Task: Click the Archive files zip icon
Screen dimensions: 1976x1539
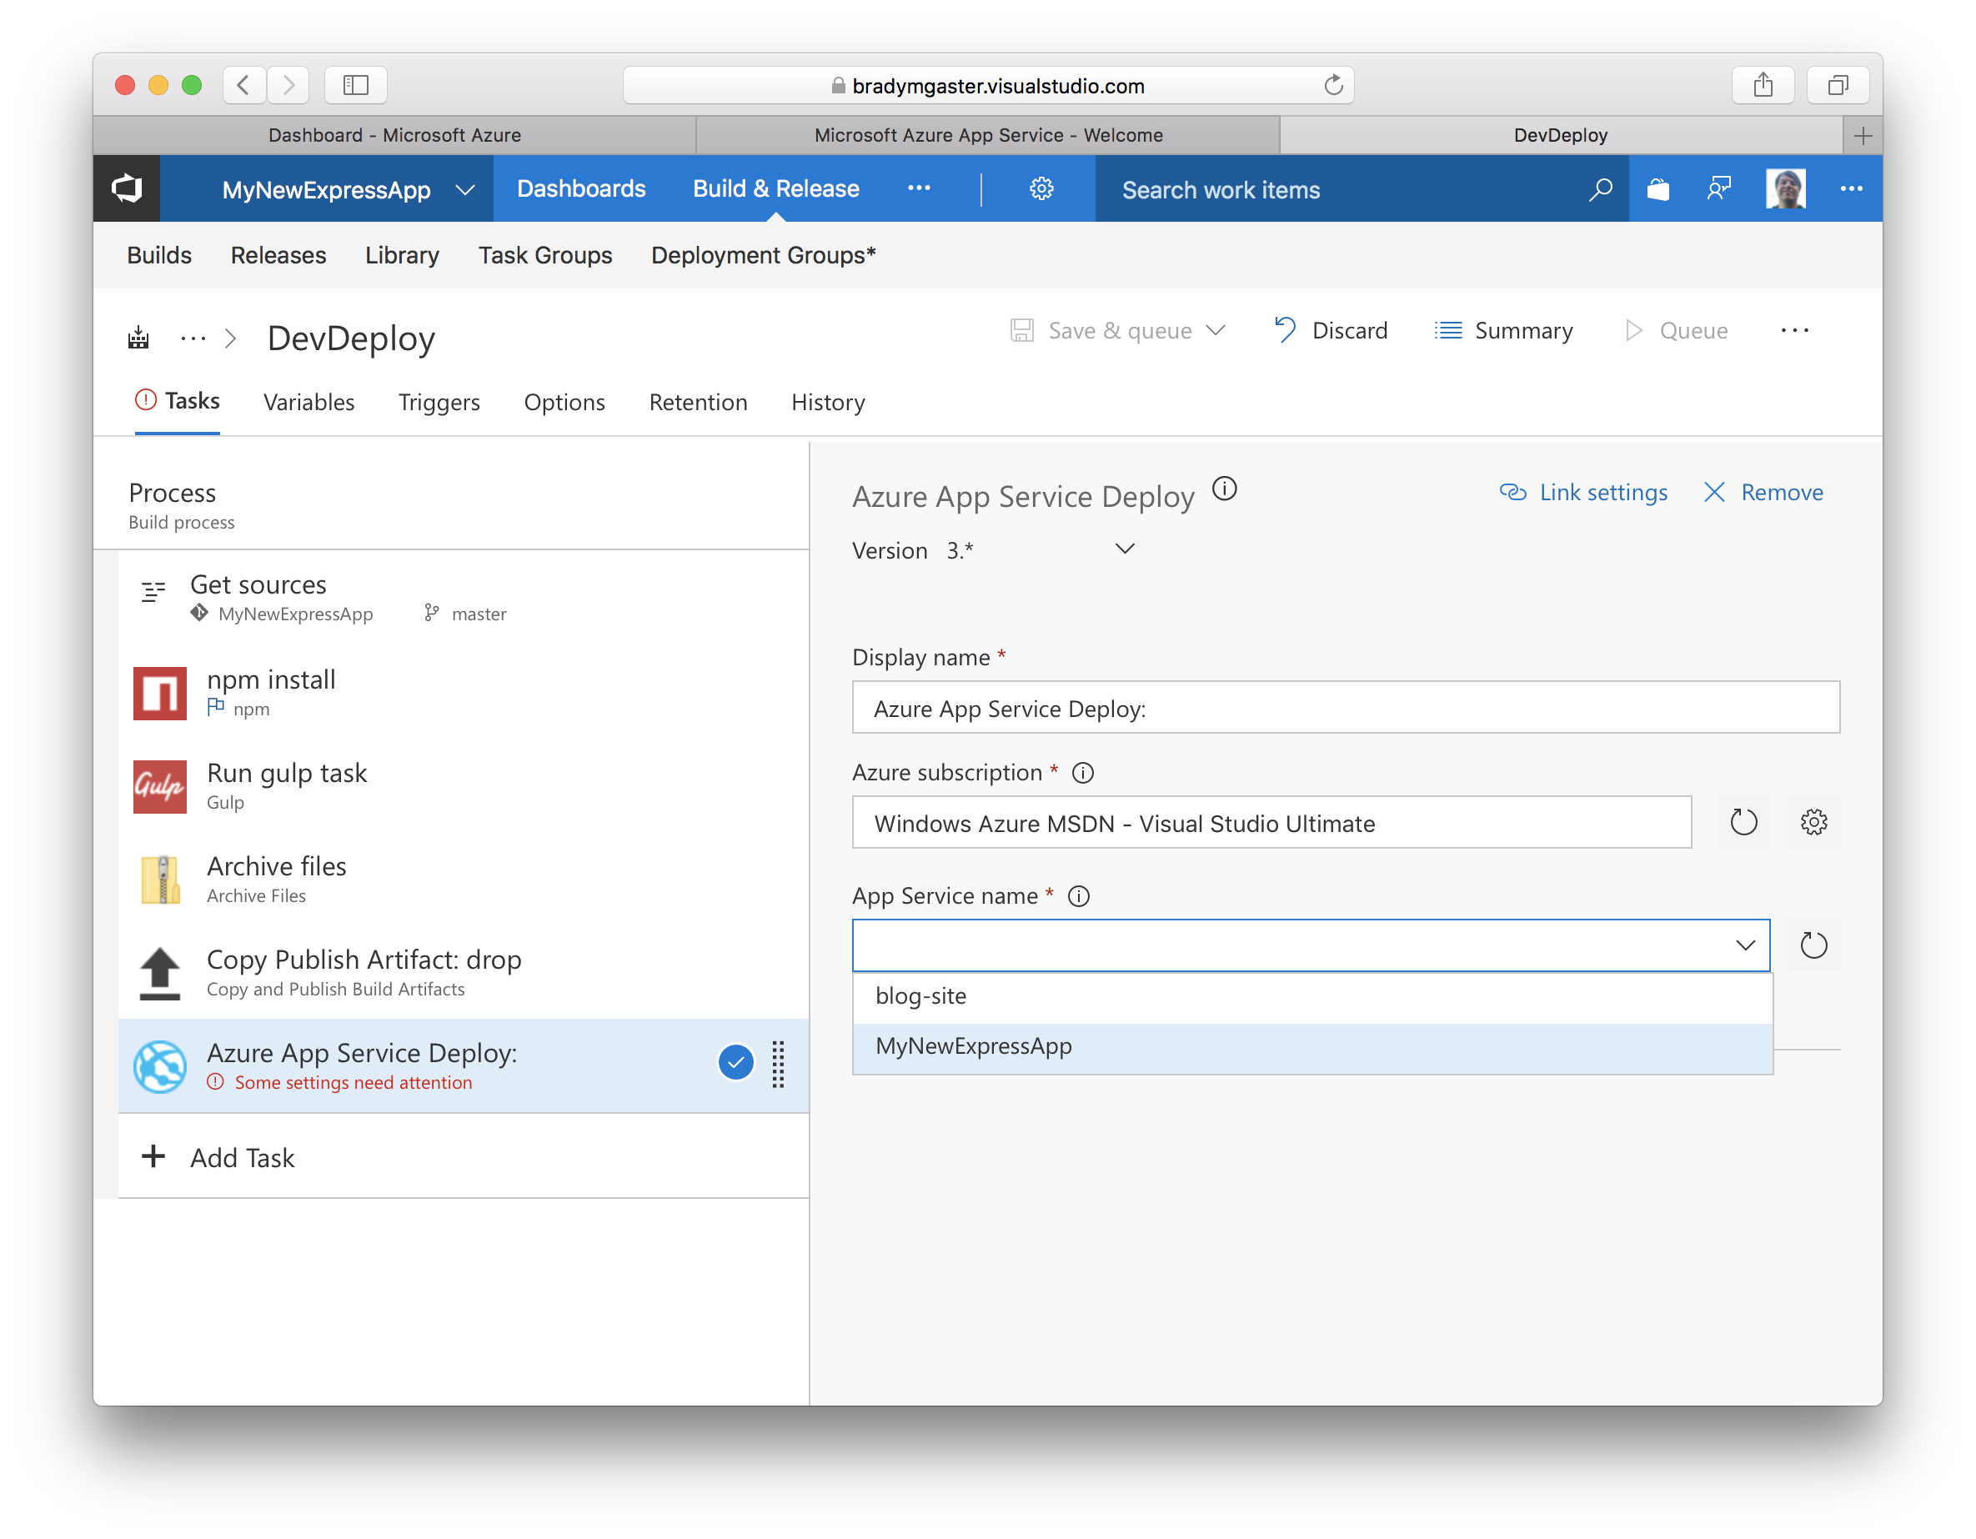Action: click(x=160, y=880)
